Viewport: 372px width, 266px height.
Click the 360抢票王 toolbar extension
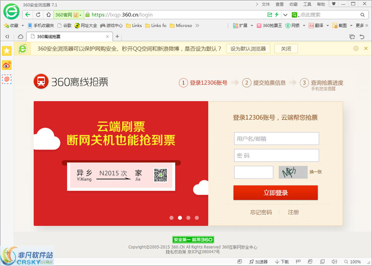[x=269, y=25]
